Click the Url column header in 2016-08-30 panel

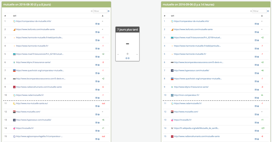point(15,16)
